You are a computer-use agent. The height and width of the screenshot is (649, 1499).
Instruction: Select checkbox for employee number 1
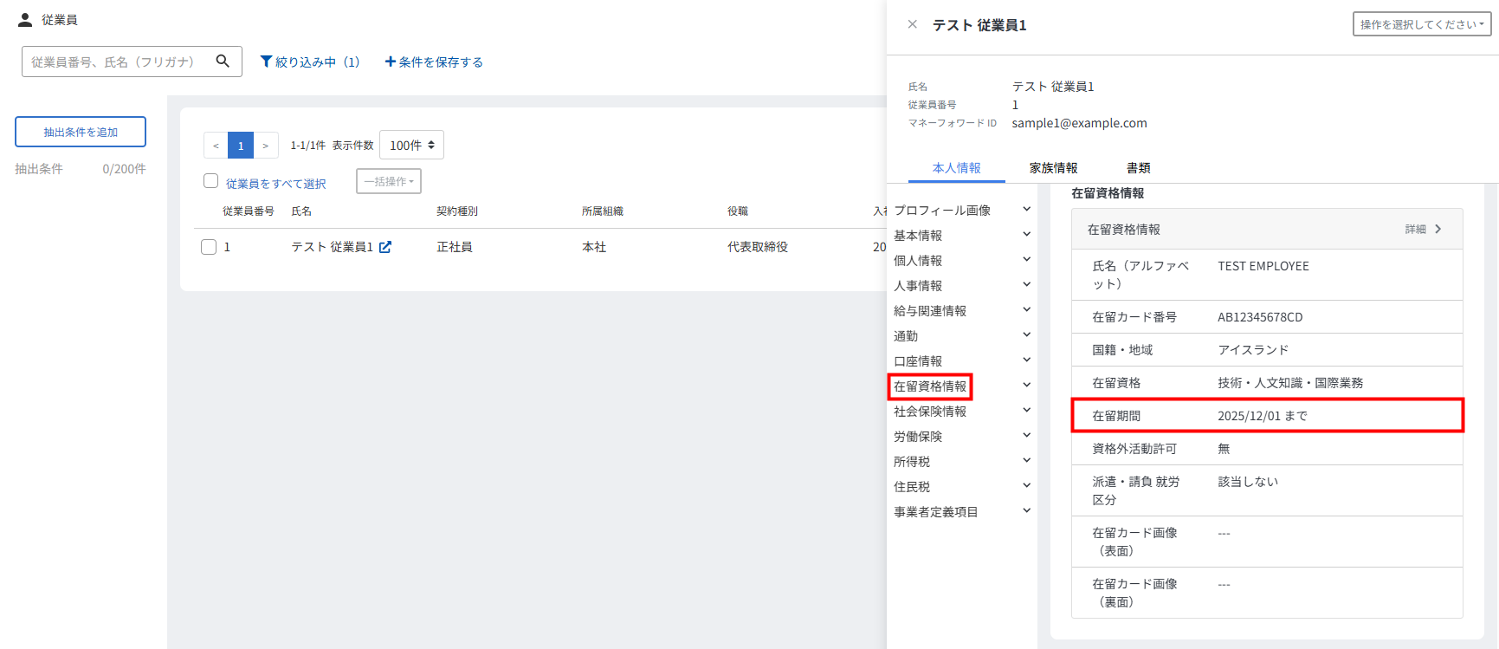tap(209, 247)
